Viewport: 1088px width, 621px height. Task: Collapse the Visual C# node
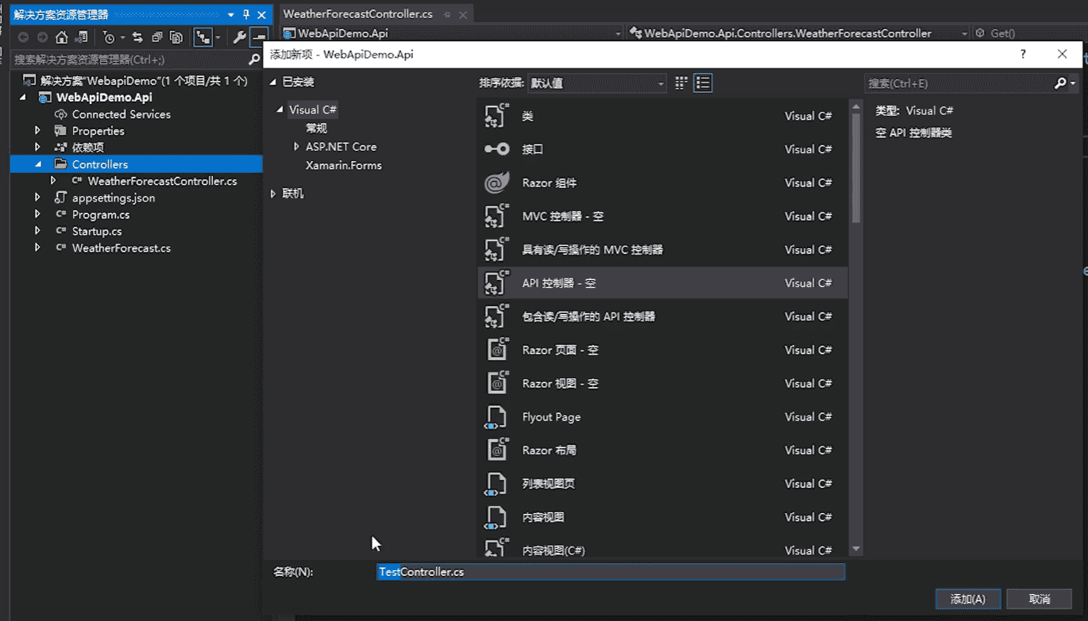(x=281, y=109)
